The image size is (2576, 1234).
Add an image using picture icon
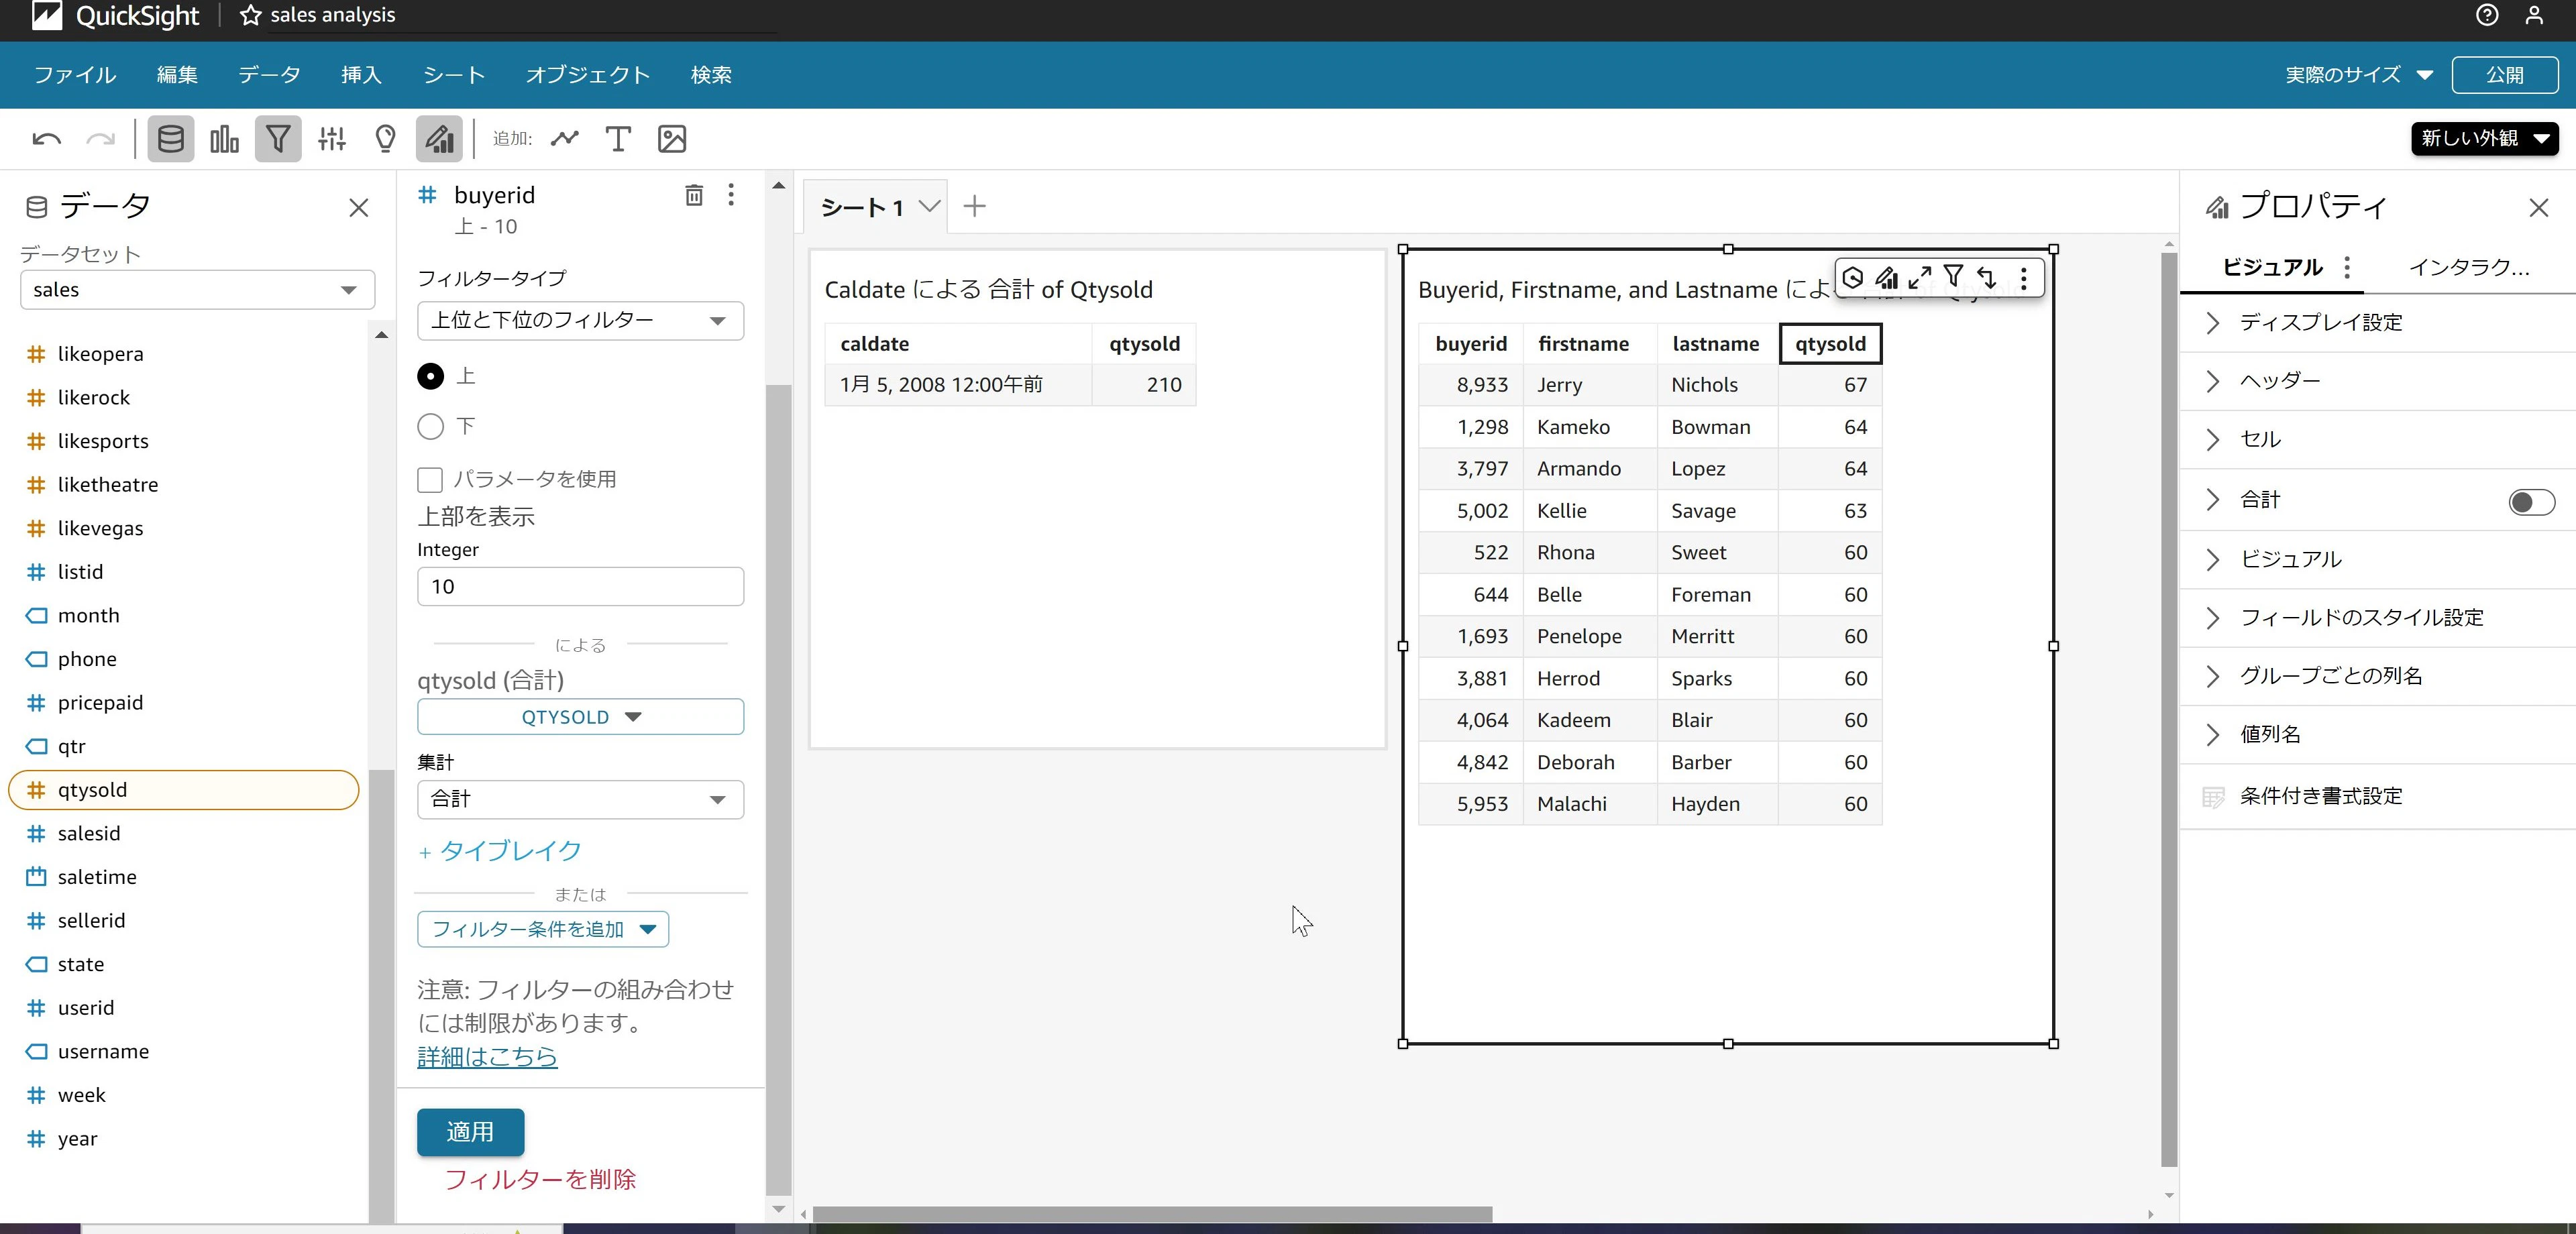pyautogui.click(x=672, y=139)
